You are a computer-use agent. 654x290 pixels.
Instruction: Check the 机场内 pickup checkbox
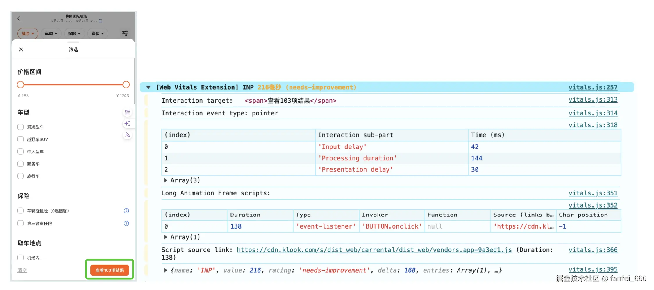20,258
